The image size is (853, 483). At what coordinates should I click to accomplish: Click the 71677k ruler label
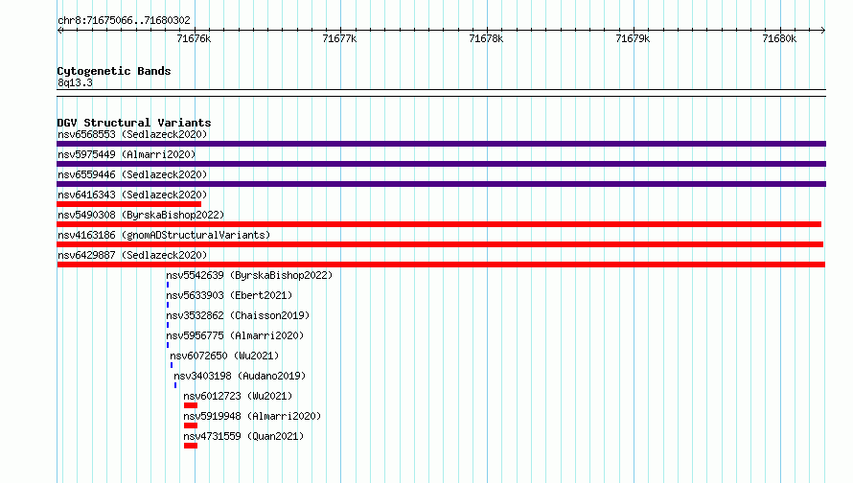pos(339,38)
